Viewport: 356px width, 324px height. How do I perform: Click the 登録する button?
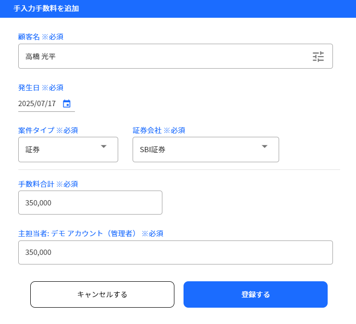[x=256, y=295]
